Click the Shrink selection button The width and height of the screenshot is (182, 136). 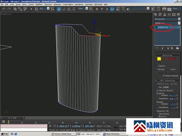[161, 70]
